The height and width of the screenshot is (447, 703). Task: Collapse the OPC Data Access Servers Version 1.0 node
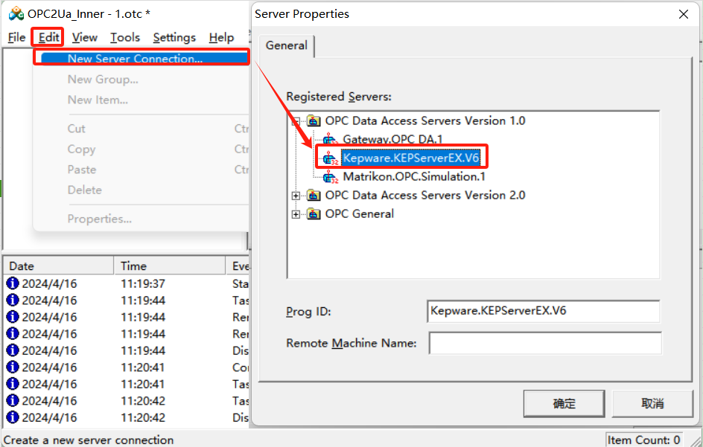[296, 121]
